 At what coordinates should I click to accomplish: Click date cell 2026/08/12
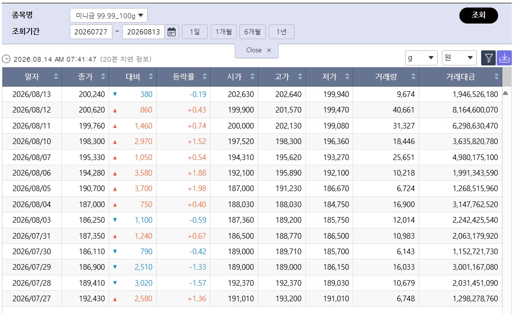coord(32,110)
